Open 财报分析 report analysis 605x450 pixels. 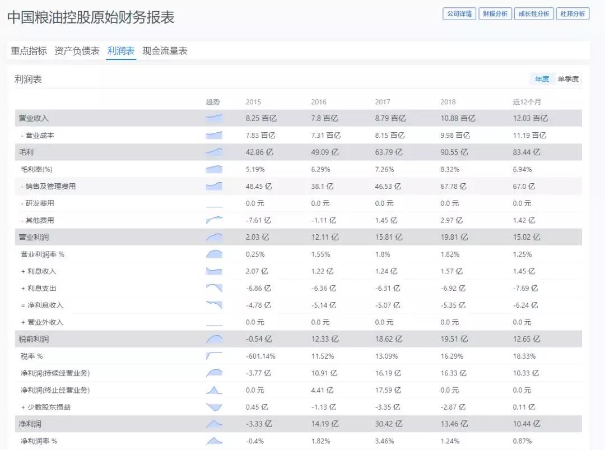pyautogui.click(x=495, y=14)
